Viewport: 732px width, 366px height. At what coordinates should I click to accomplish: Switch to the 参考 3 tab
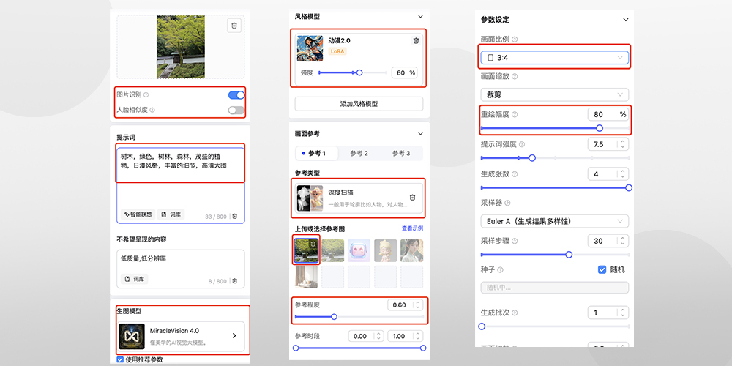pyautogui.click(x=401, y=153)
